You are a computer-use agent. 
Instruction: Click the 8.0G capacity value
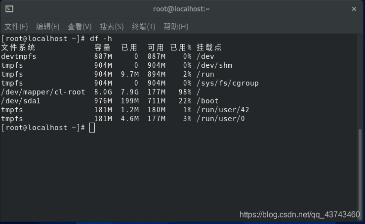coord(103,92)
